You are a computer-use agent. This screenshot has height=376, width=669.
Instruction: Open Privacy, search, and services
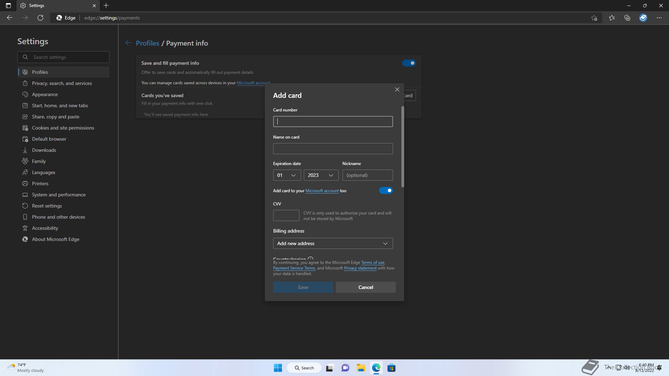point(63,83)
